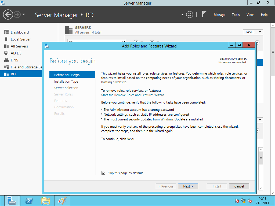Open AD DS in sidebar

point(16,53)
